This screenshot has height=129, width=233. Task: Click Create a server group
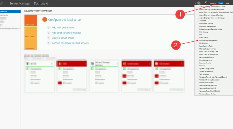63,38
